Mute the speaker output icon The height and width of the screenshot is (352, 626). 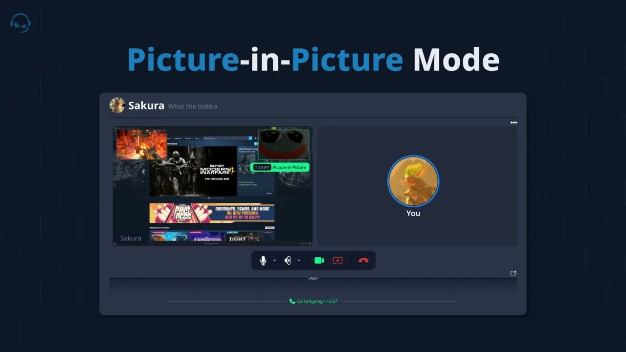click(x=288, y=261)
